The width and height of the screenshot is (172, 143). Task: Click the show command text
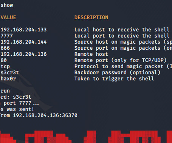[x=7, y=5]
